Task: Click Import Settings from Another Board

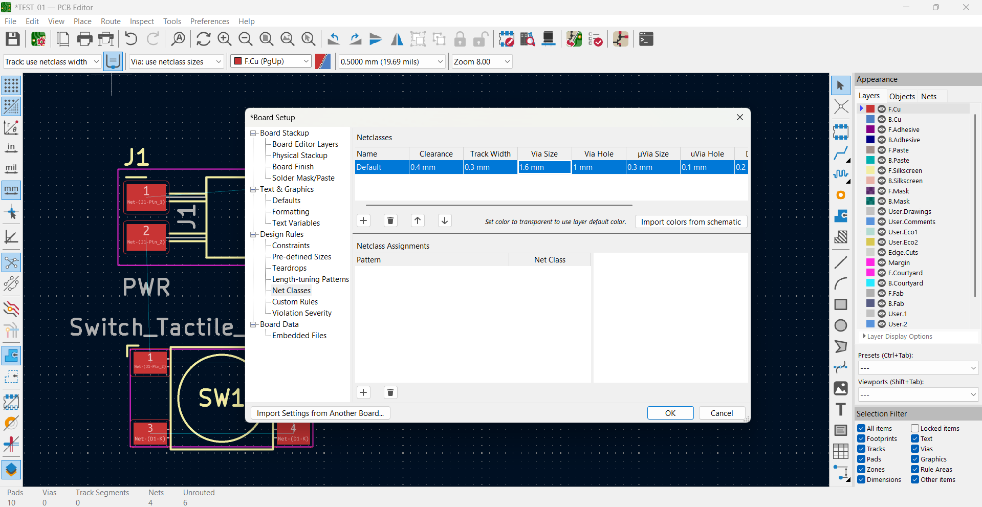Action: tap(320, 413)
